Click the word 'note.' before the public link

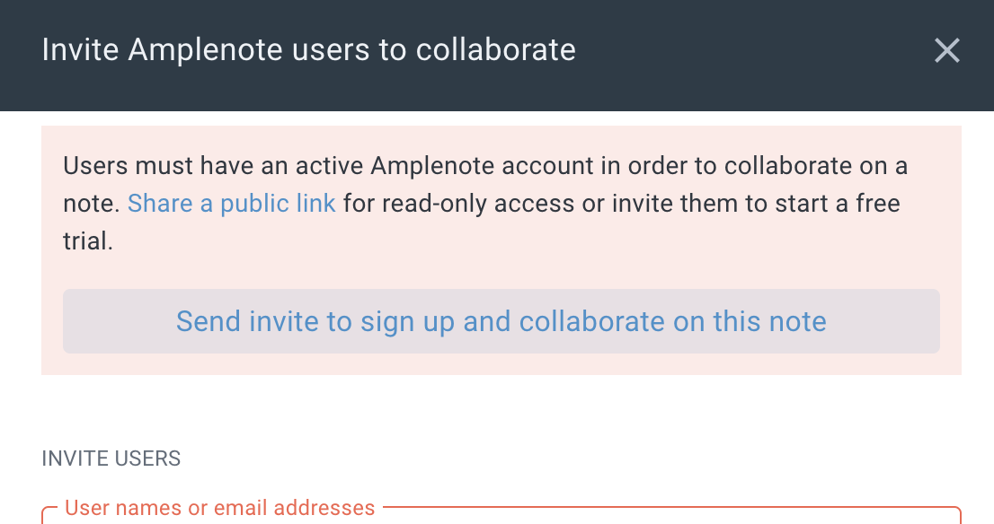click(92, 204)
